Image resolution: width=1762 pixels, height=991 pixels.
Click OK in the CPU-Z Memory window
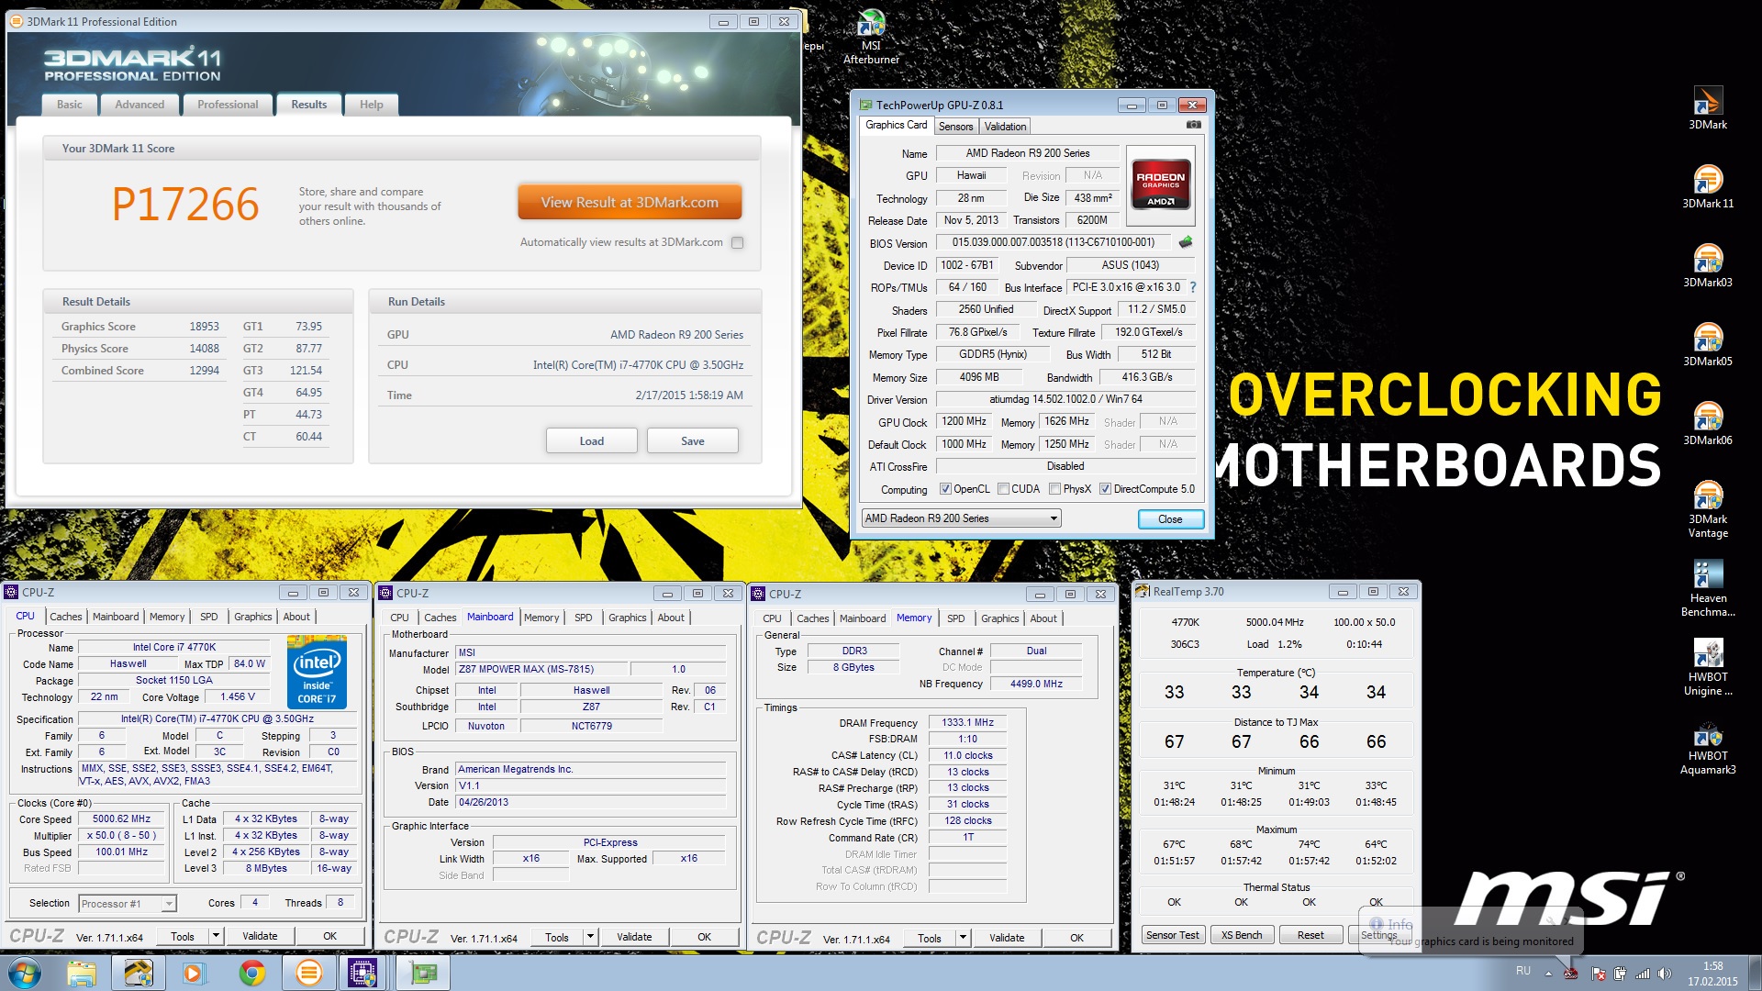[1076, 938]
